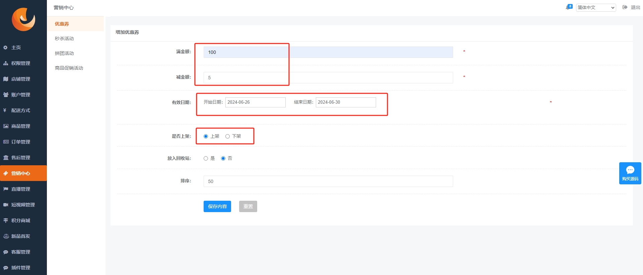Open 插件管理 in the sidebar
643x275 pixels.
(23, 268)
